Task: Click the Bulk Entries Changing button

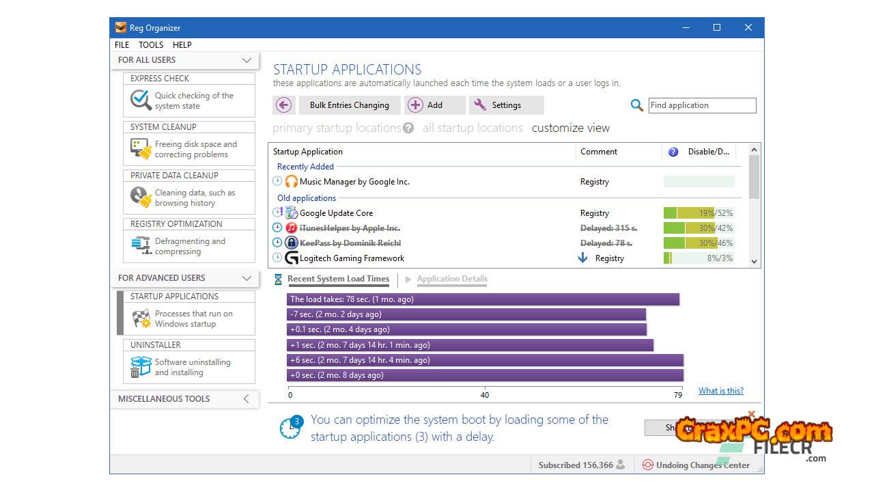Action: tap(349, 105)
